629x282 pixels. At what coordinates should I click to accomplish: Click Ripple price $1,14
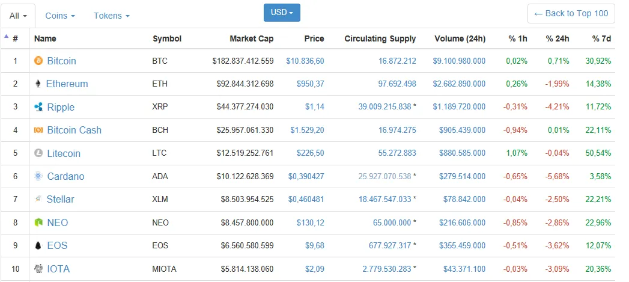point(315,107)
